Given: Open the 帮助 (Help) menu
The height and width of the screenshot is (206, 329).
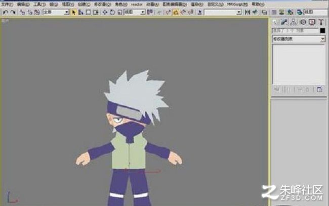Looking at the screenshot, I should pos(258,4).
